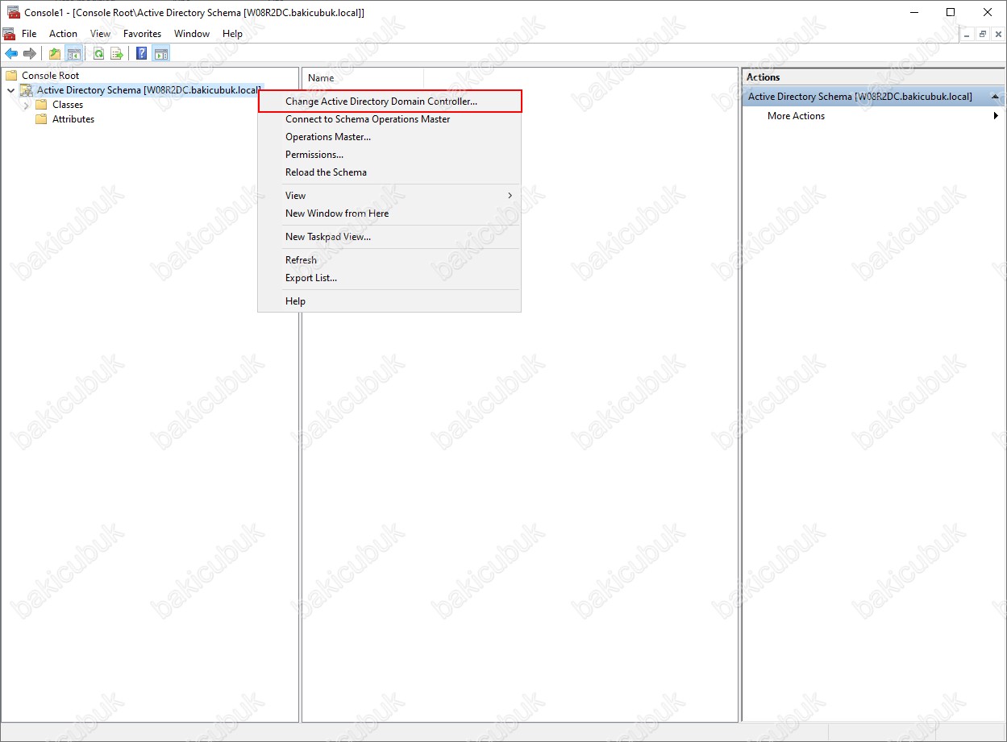Click the Classes folder icon
This screenshot has width=1007, height=742.
pyautogui.click(x=42, y=105)
